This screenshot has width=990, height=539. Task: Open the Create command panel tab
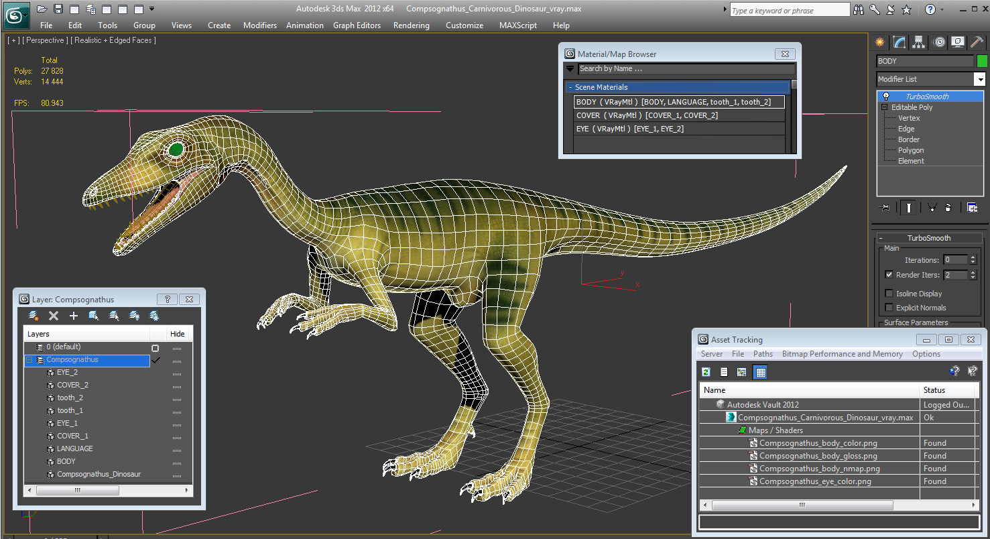tap(880, 42)
